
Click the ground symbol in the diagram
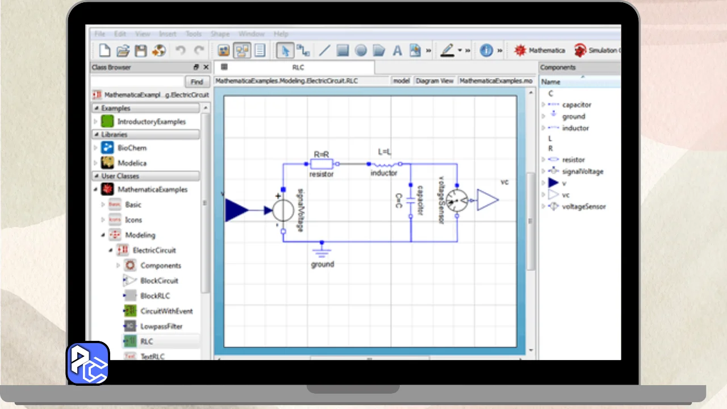[x=322, y=250]
